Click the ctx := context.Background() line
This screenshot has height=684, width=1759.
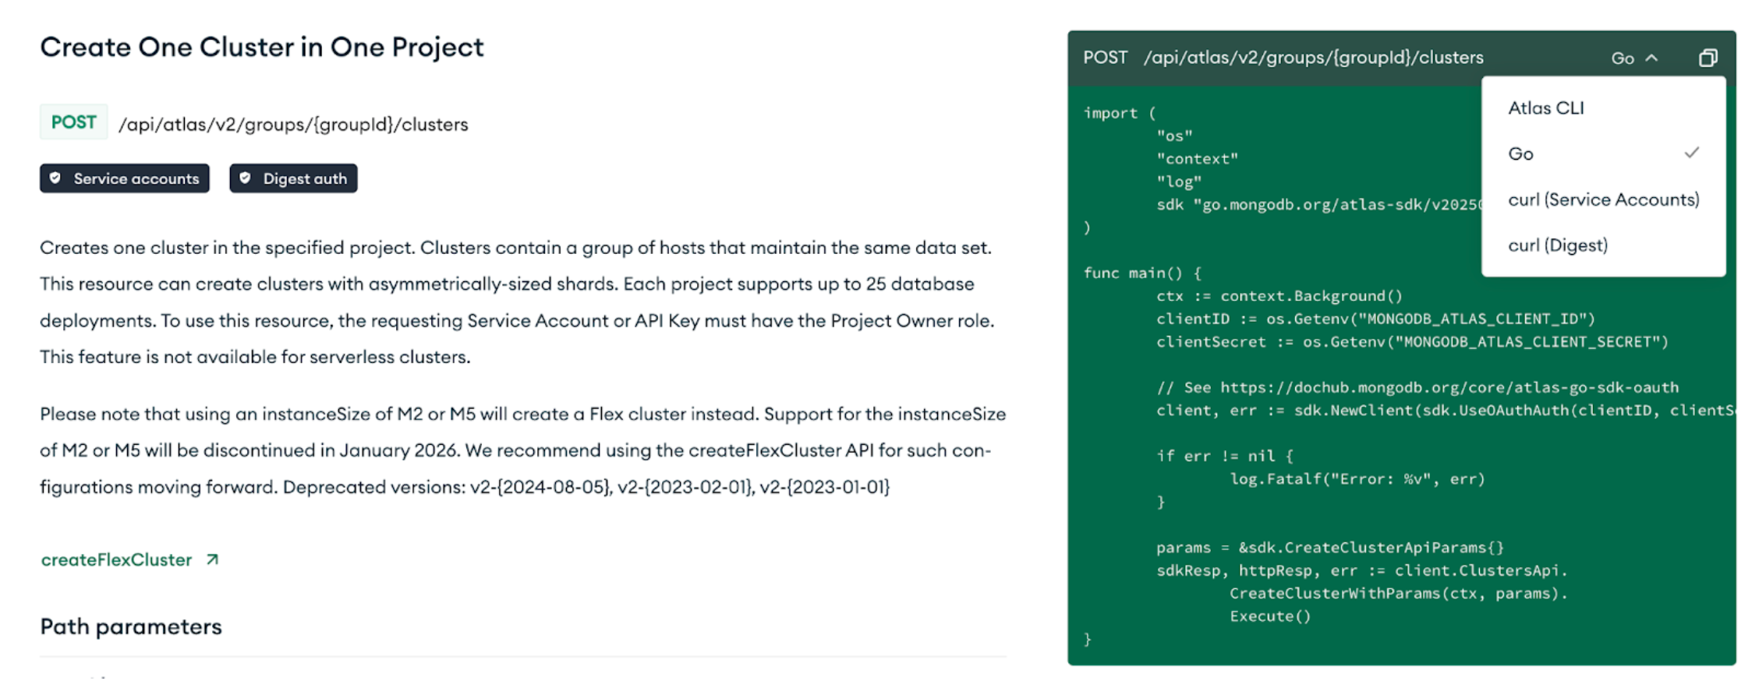(x=1279, y=296)
